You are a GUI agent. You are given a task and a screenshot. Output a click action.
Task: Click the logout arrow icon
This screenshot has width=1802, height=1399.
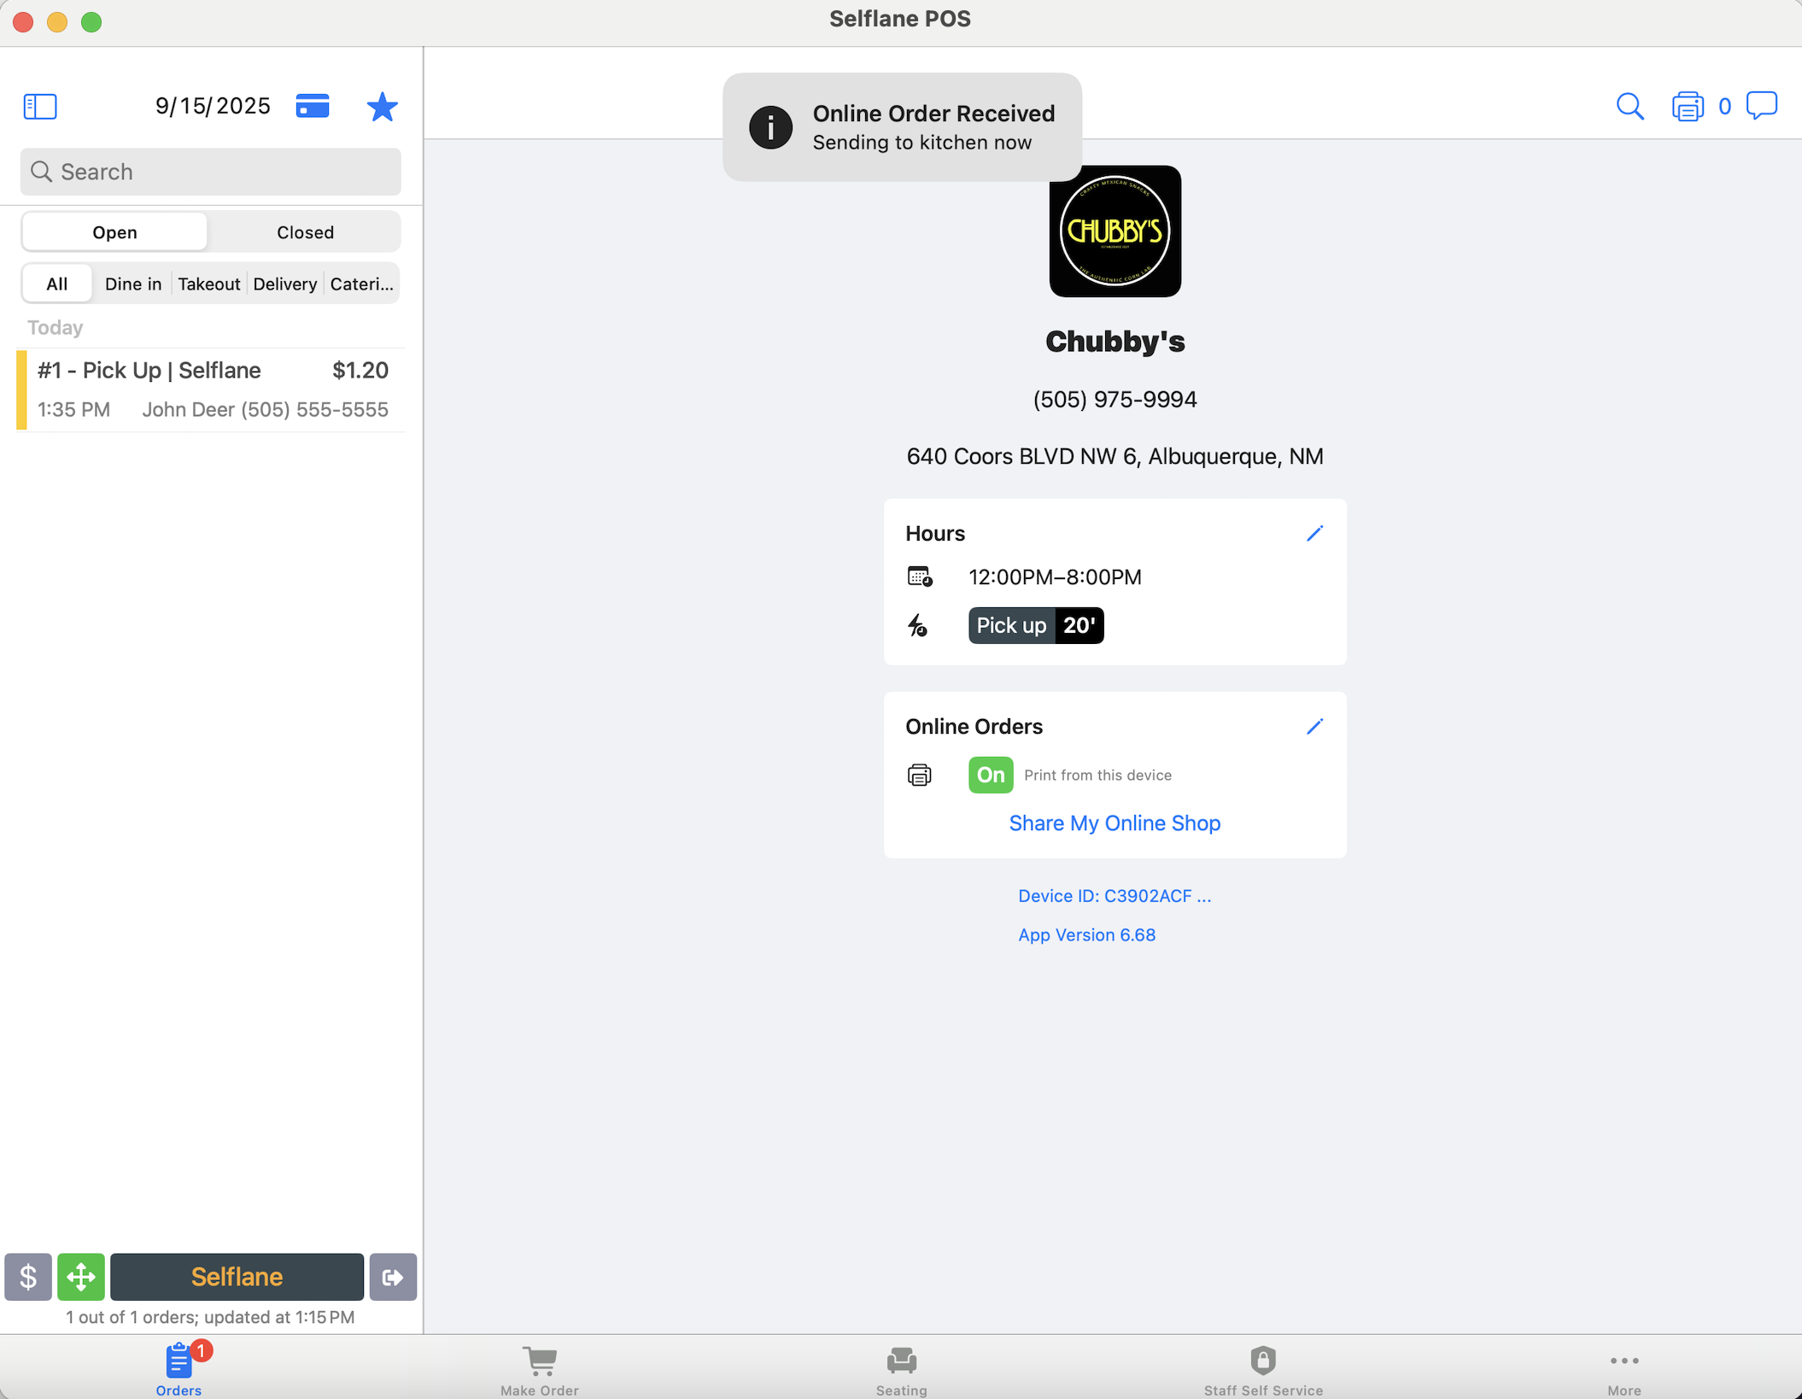point(393,1276)
